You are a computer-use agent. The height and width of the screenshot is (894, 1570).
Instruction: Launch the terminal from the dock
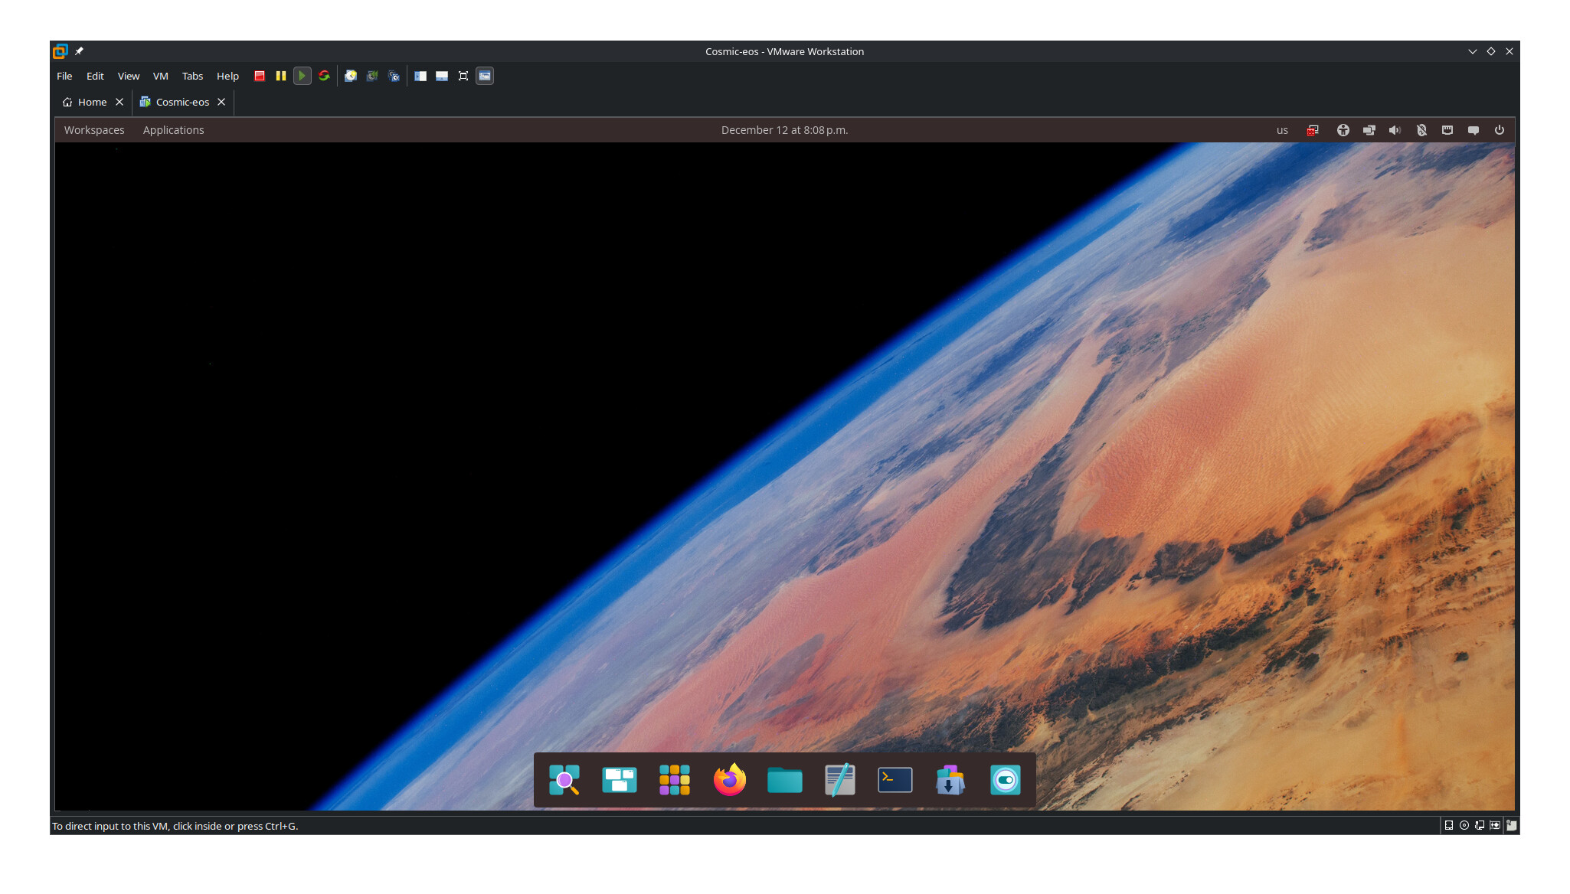[x=895, y=780]
